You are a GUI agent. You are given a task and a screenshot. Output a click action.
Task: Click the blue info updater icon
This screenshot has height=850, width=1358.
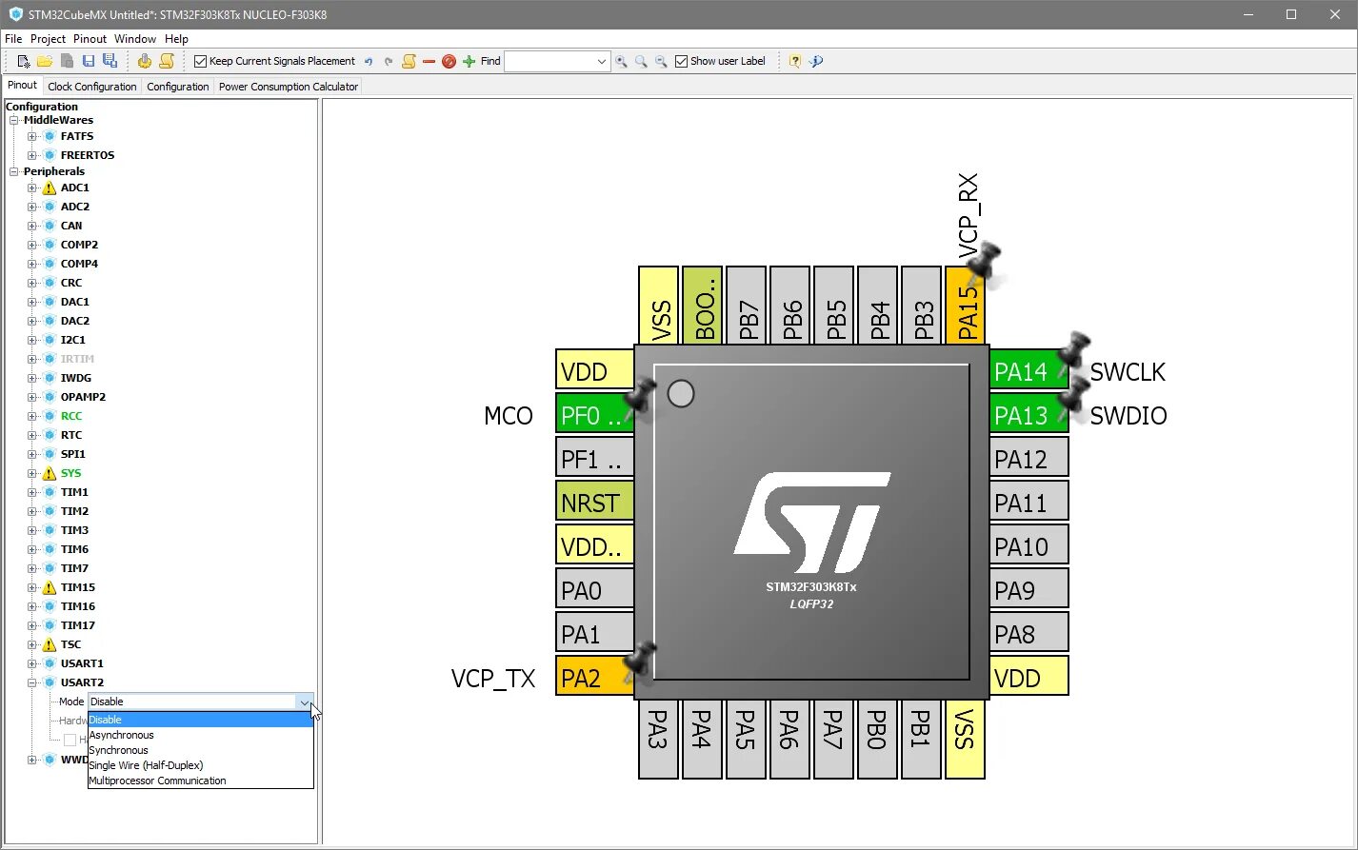(x=816, y=61)
